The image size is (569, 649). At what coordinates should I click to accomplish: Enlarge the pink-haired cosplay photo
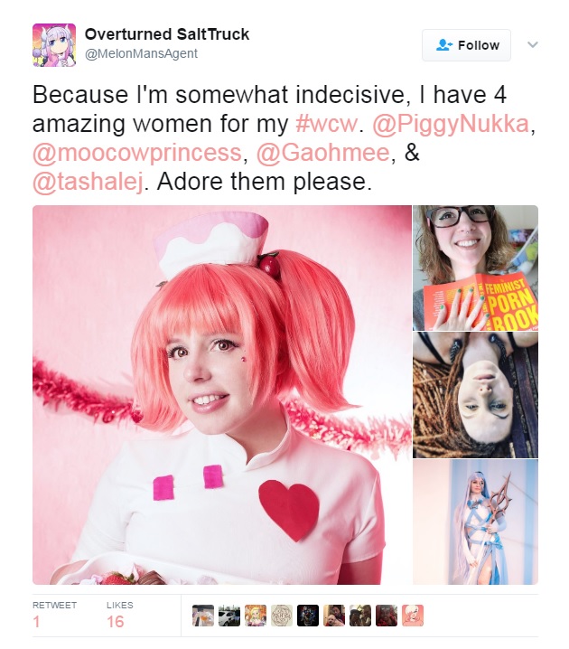coord(222,395)
